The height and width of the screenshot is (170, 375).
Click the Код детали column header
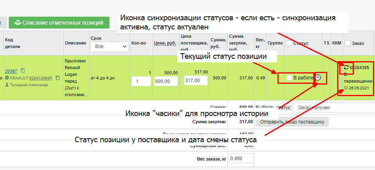12,43
